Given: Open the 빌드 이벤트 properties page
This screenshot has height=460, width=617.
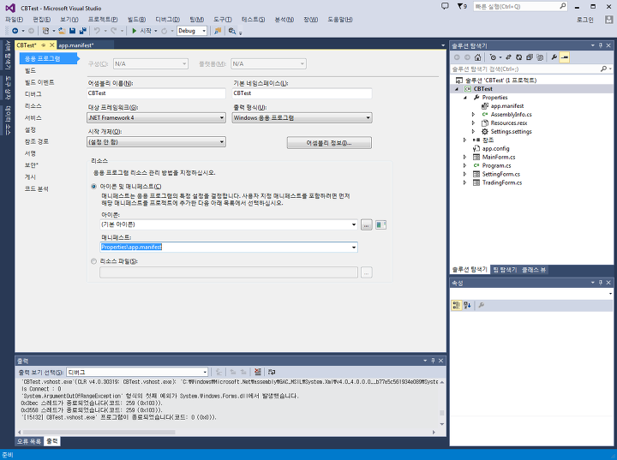Looking at the screenshot, I should (39, 82).
